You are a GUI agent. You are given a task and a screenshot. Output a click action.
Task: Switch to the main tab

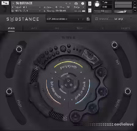(11, 28)
